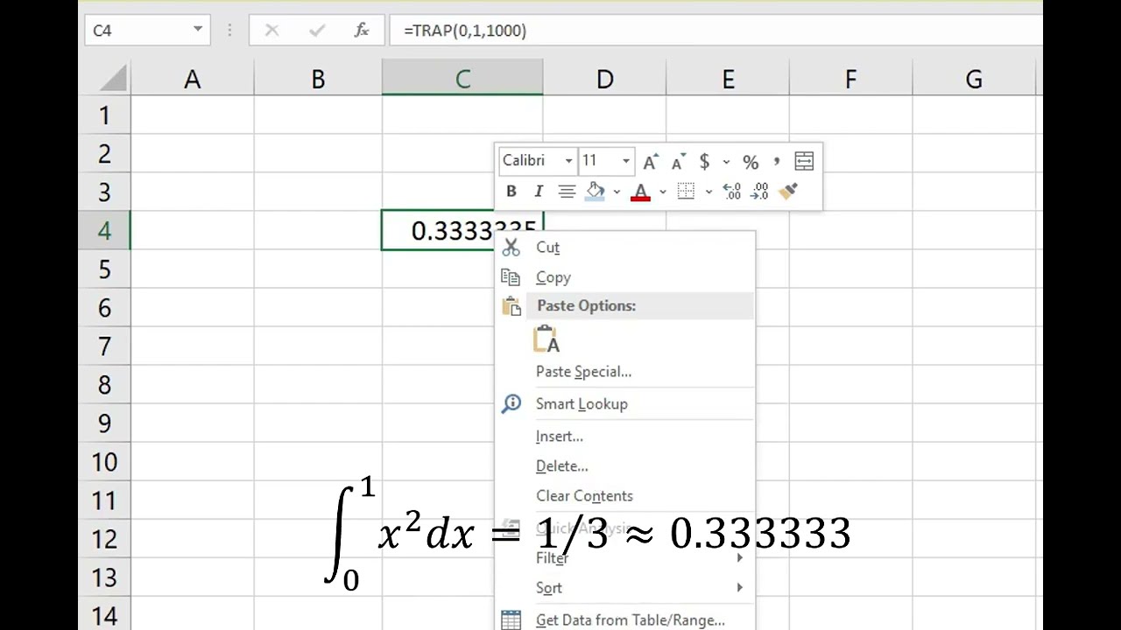Apply Percent Style format
Screen dimensions: 1121x630
coord(751,162)
